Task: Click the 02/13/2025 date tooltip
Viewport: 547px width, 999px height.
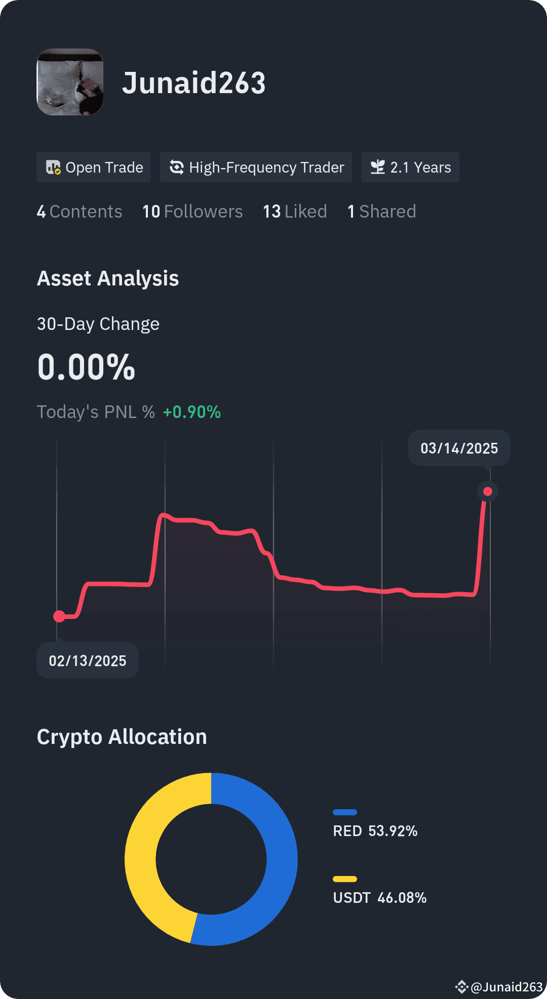Action: coord(88,660)
